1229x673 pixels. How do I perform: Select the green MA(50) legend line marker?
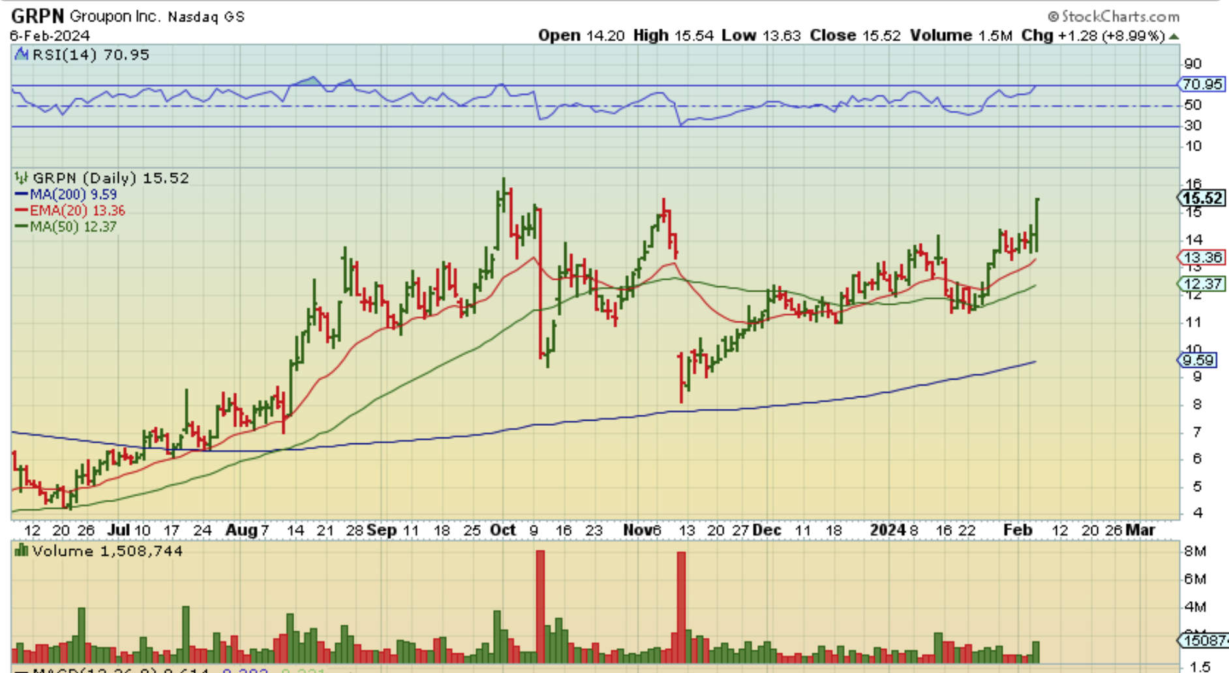click(x=21, y=227)
